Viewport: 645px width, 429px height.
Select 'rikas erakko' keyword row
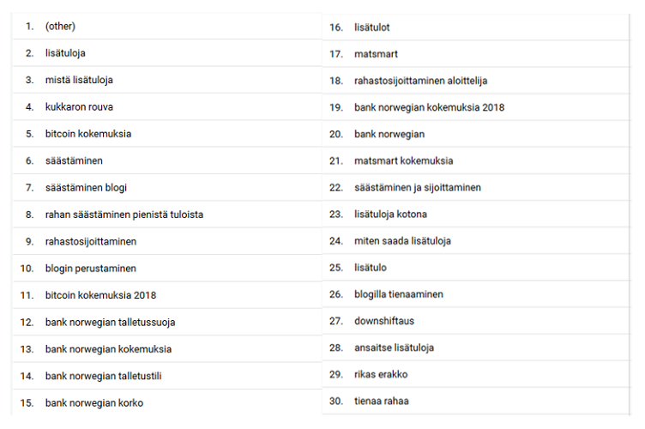coord(382,374)
